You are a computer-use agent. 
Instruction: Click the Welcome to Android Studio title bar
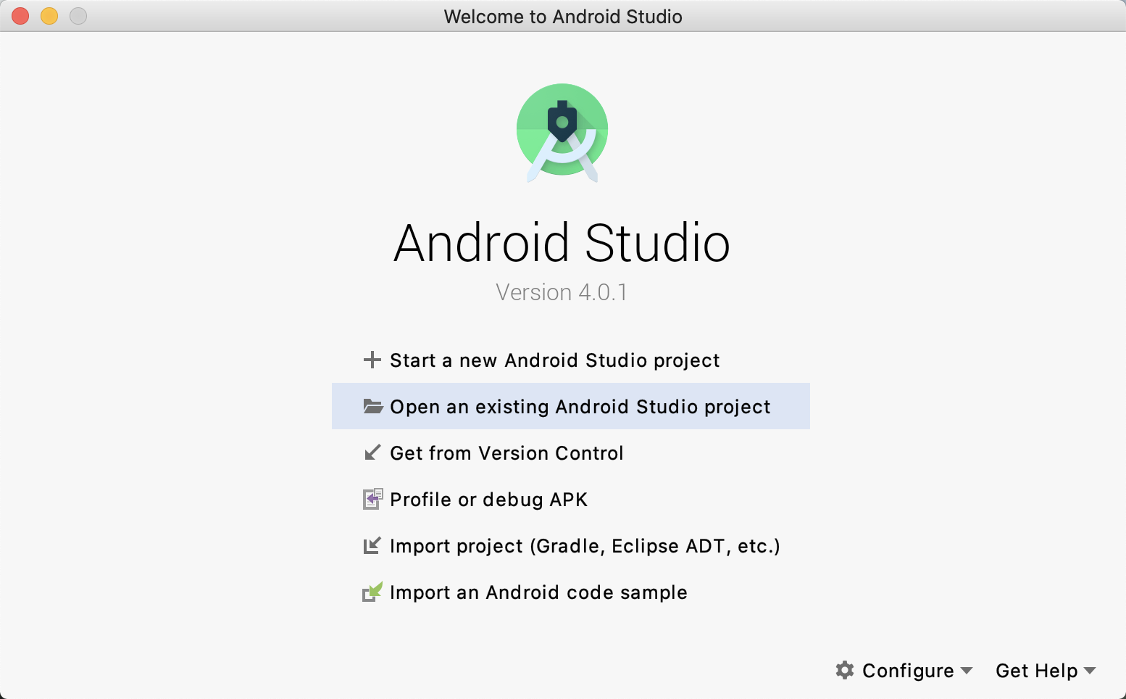point(563,16)
